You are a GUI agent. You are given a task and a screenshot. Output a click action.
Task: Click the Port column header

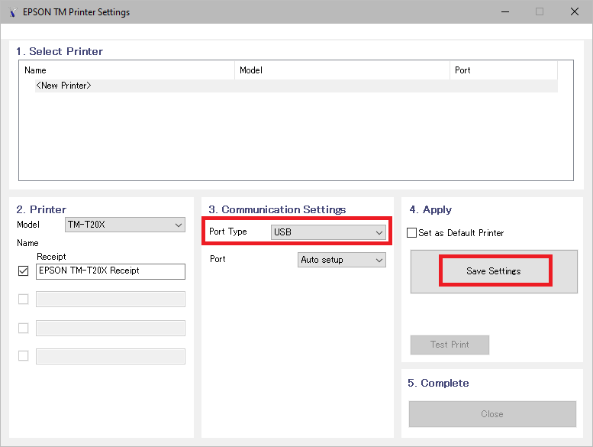[x=504, y=70]
